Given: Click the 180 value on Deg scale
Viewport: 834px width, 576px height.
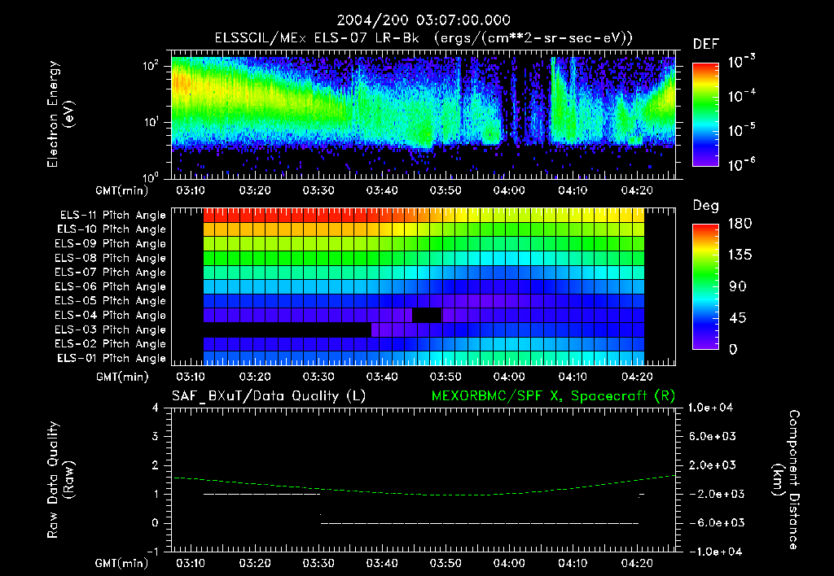Looking at the screenshot, I should click(740, 224).
